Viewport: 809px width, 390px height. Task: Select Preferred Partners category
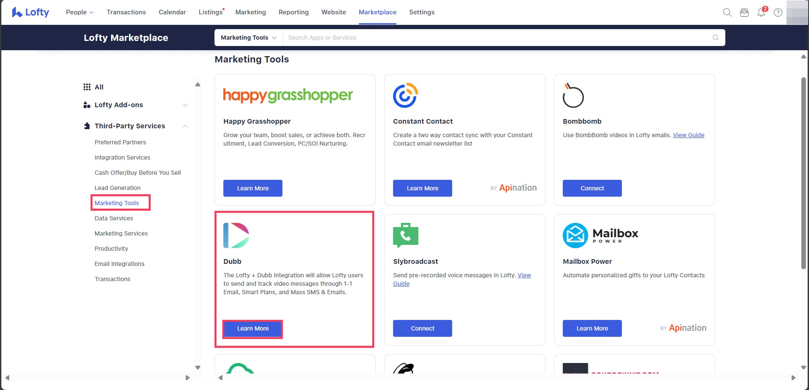click(x=120, y=142)
